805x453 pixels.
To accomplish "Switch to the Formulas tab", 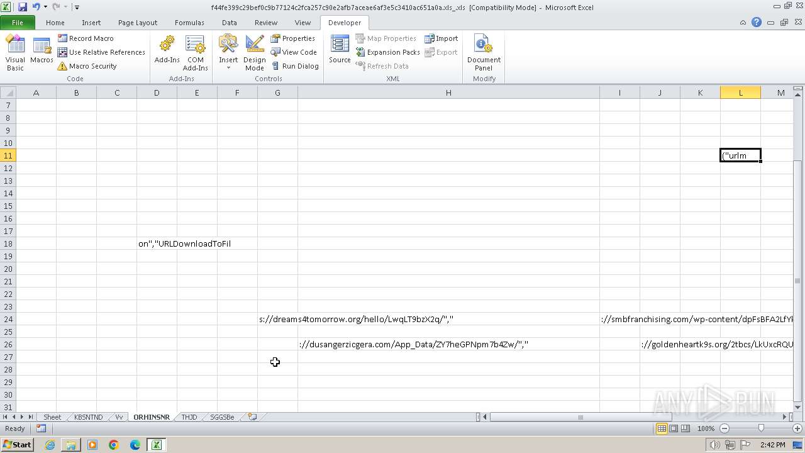I will coord(189,23).
